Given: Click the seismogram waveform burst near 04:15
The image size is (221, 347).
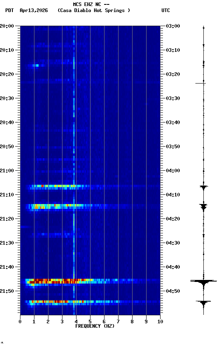Looking at the screenshot, I should (x=203, y=207).
